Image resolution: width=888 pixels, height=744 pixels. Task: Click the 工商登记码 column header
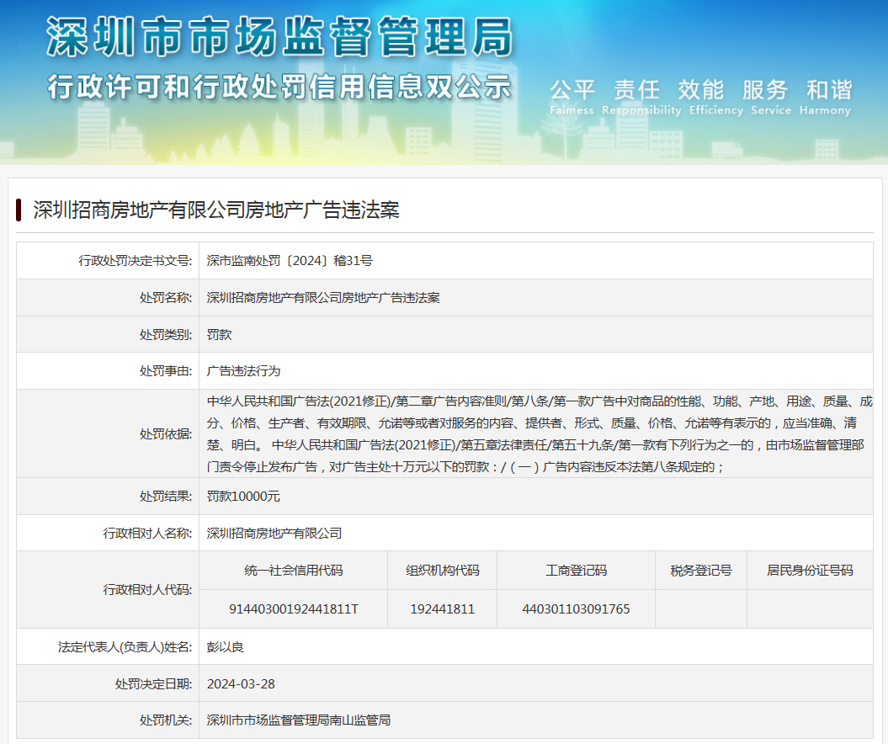(x=576, y=570)
